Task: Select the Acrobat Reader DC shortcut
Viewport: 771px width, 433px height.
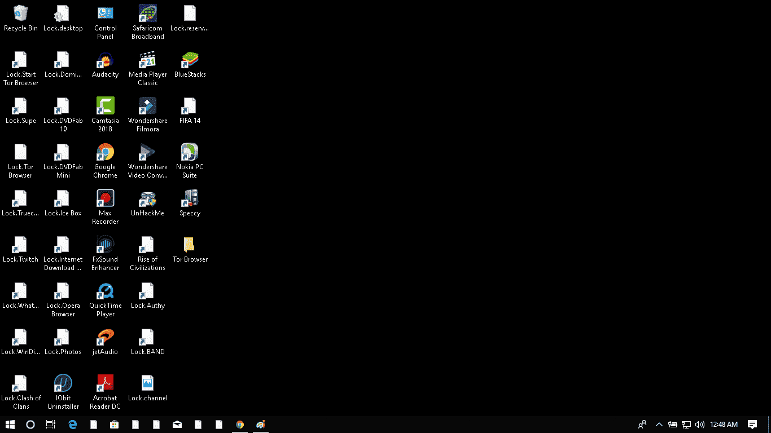Action: coord(106,392)
